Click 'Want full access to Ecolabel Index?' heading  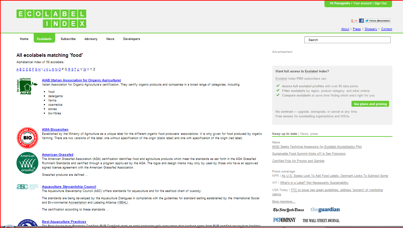pos(302,71)
